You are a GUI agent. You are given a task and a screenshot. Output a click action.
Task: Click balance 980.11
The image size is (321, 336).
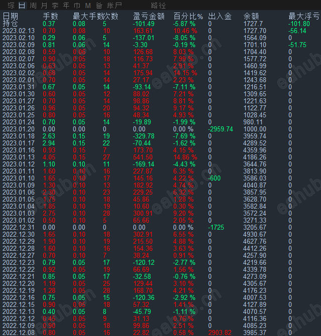(253, 122)
